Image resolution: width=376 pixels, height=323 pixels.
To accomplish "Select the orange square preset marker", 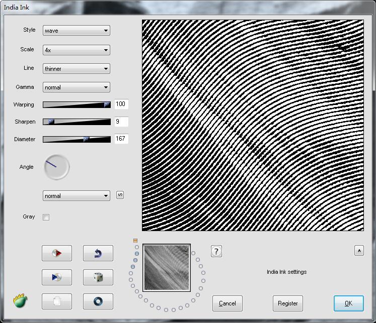I will [135, 241].
